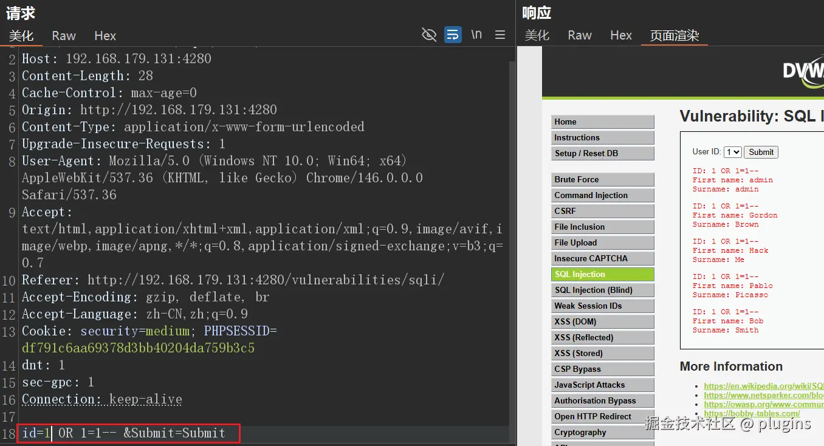
Task: Open the XSS (DOM) page
Action: coord(603,321)
